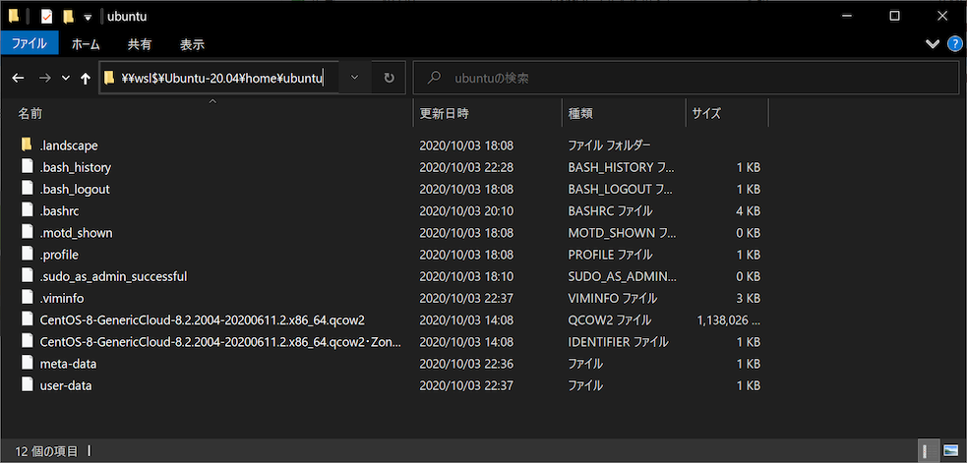Click the ファイル フォルダー type cell
The image size is (967, 463).
[x=609, y=145]
